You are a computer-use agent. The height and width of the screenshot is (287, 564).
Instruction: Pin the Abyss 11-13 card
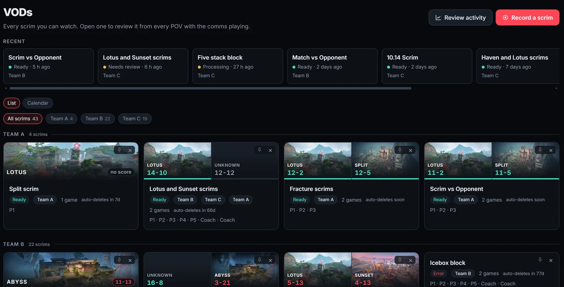119,260
